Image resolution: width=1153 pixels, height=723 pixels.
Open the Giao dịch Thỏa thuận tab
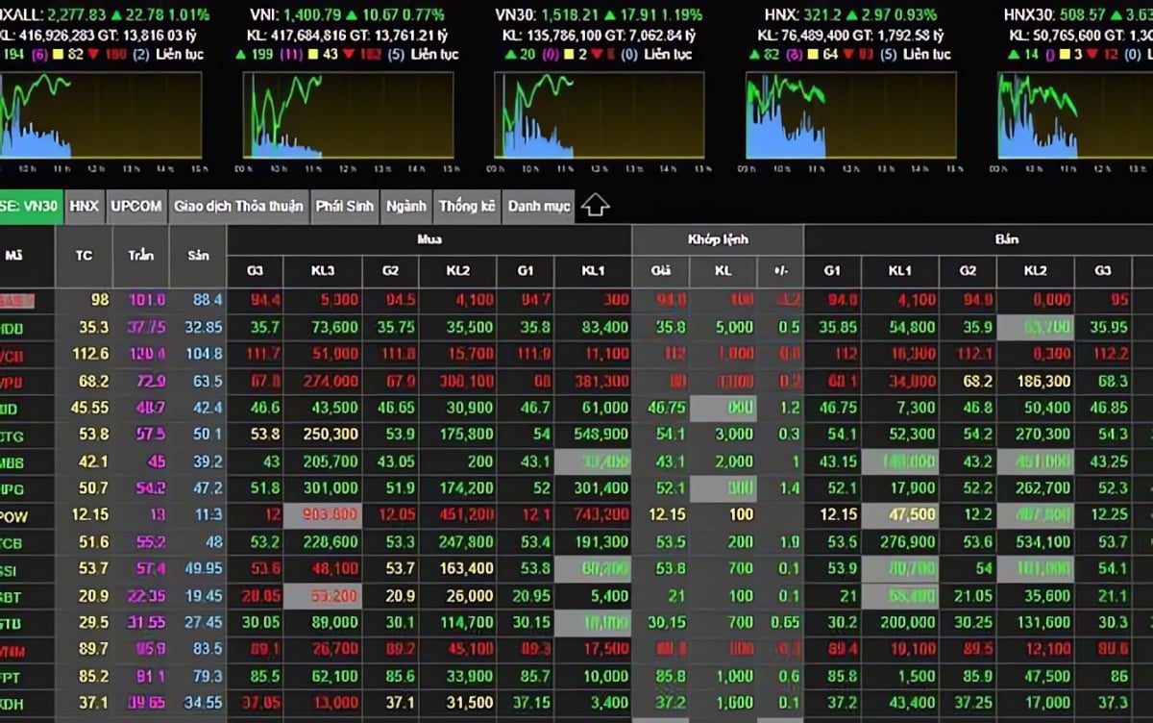(x=237, y=206)
